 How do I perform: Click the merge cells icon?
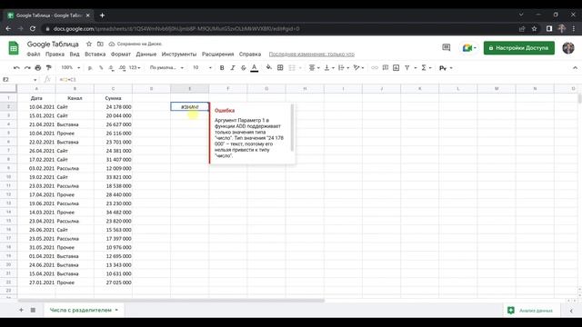[292, 68]
